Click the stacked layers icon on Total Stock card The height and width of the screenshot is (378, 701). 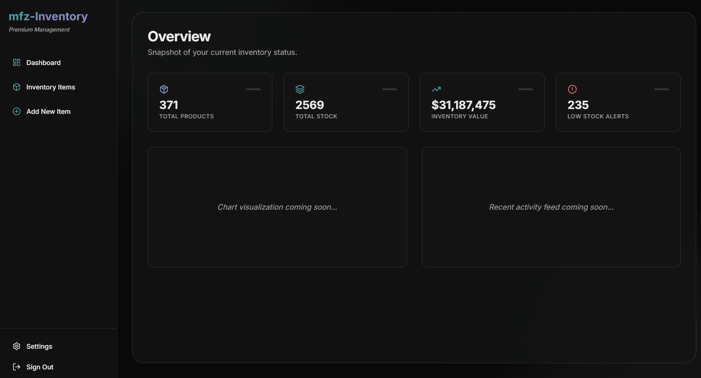(300, 89)
